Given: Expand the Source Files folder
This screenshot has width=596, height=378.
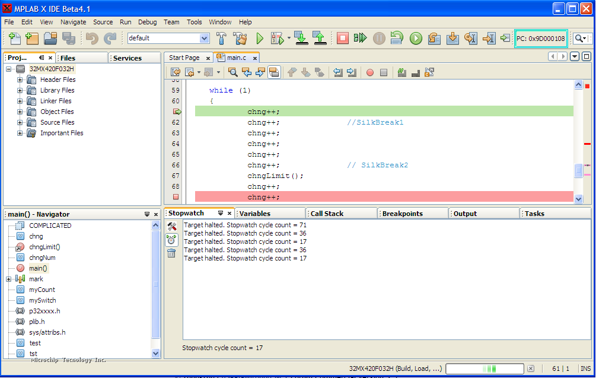Looking at the screenshot, I should (x=20, y=122).
